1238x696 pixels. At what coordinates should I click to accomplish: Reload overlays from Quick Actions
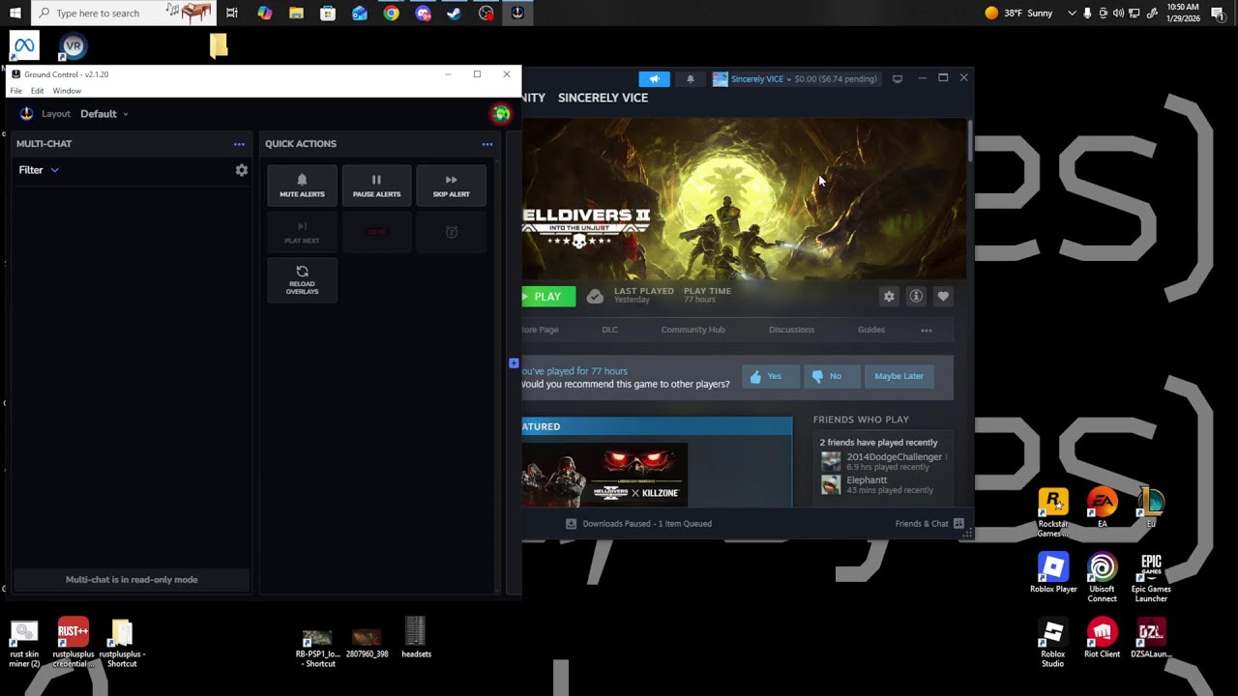point(302,280)
